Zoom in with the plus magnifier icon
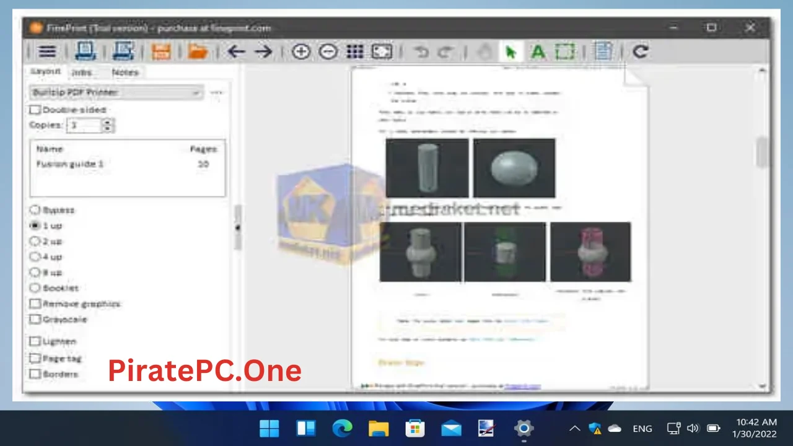Screen dimensions: 793x446 point(301,52)
